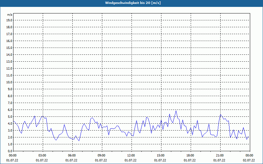Pick the "3,0" axis tick label
This screenshot has height=164, width=263.
pos(10,130)
